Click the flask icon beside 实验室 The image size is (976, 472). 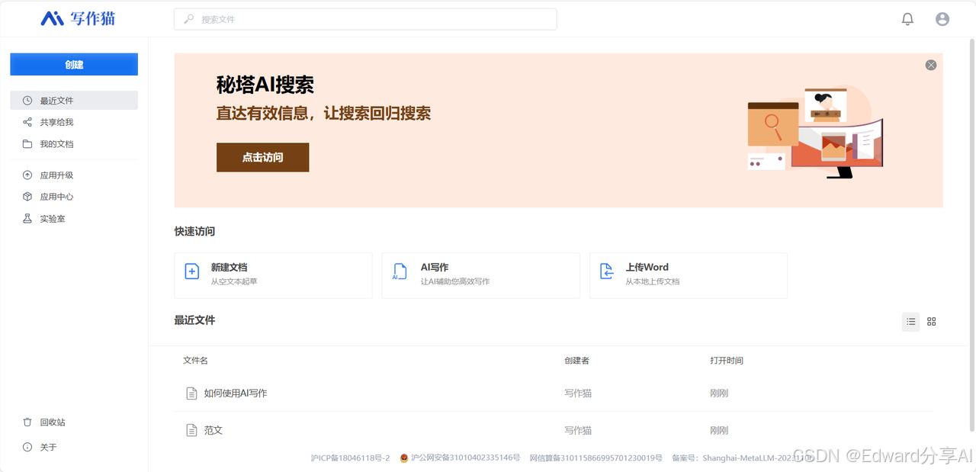27,219
